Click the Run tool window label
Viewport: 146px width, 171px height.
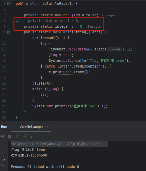click(4, 127)
